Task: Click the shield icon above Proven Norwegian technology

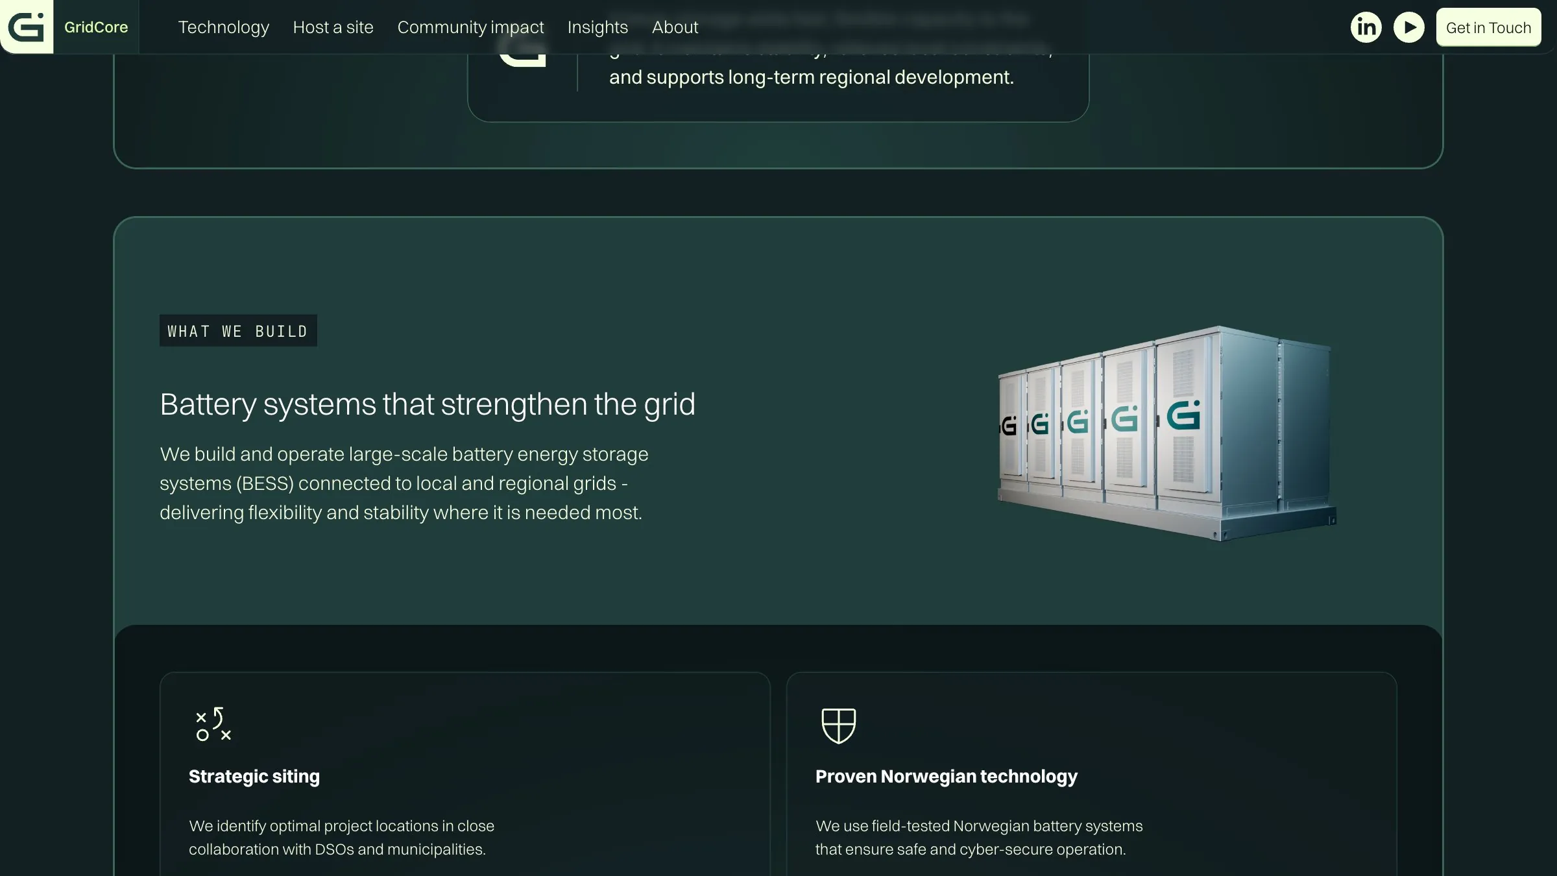Action: [838, 725]
